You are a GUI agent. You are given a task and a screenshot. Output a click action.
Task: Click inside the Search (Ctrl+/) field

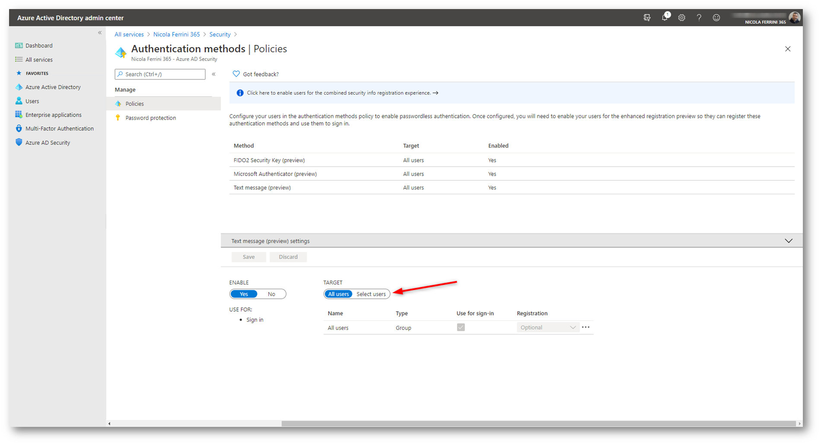(x=160, y=74)
